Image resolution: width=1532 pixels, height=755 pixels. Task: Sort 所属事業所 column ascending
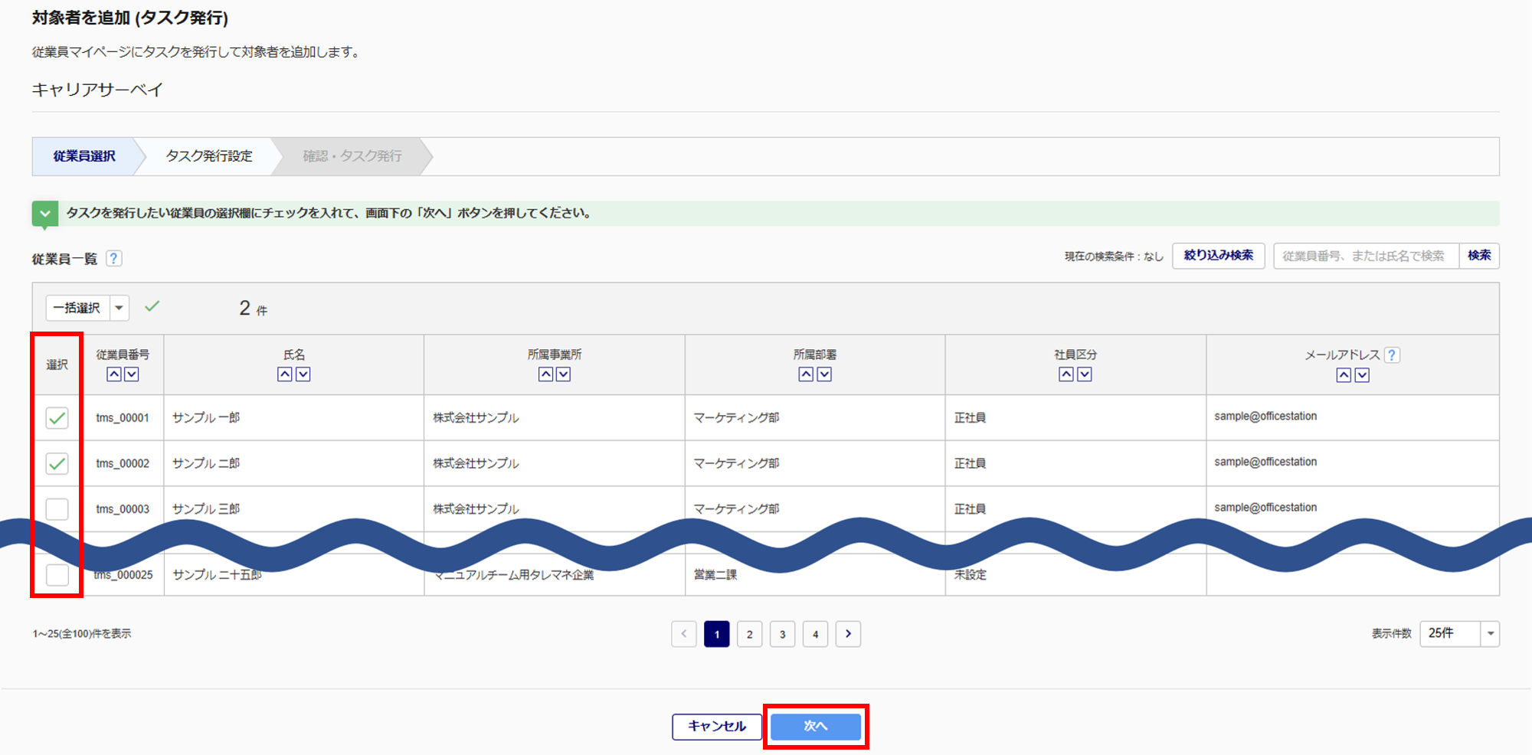pyautogui.click(x=545, y=374)
